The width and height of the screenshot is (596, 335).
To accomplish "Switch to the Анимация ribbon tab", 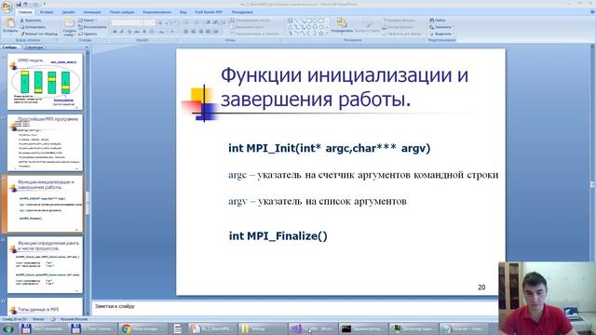I will tap(92, 12).
